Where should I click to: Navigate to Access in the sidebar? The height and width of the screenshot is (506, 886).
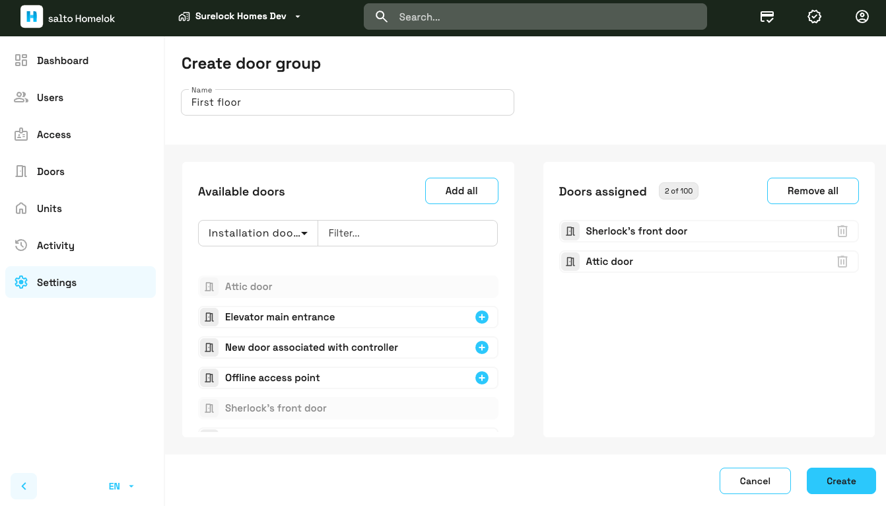[x=81, y=135]
